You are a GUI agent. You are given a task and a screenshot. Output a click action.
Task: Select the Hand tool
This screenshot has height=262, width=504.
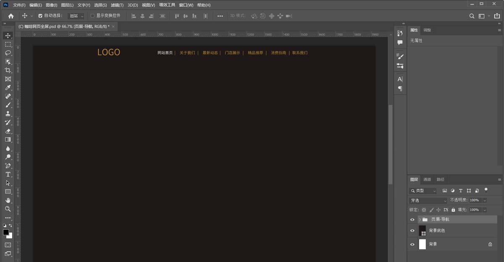coord(8,200)
